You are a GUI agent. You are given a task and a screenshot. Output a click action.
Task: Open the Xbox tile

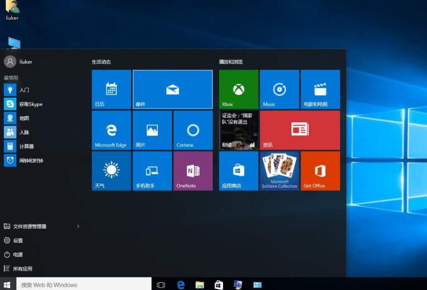pyautogui.click(x=238, y=89)
